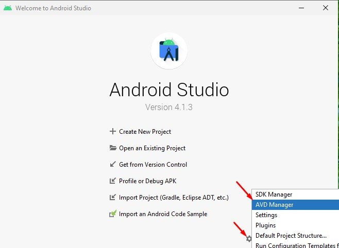Click the arrow icon beside Get from Version Control

click(x=113, y=164)
